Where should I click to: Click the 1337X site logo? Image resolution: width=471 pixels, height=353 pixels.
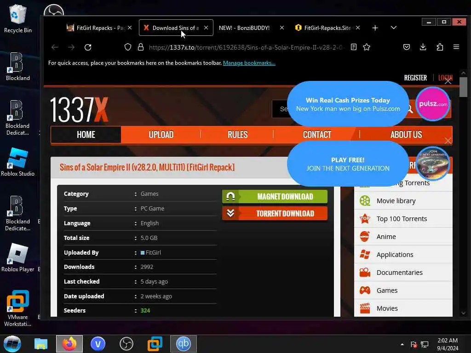click(x=79, y=110)
